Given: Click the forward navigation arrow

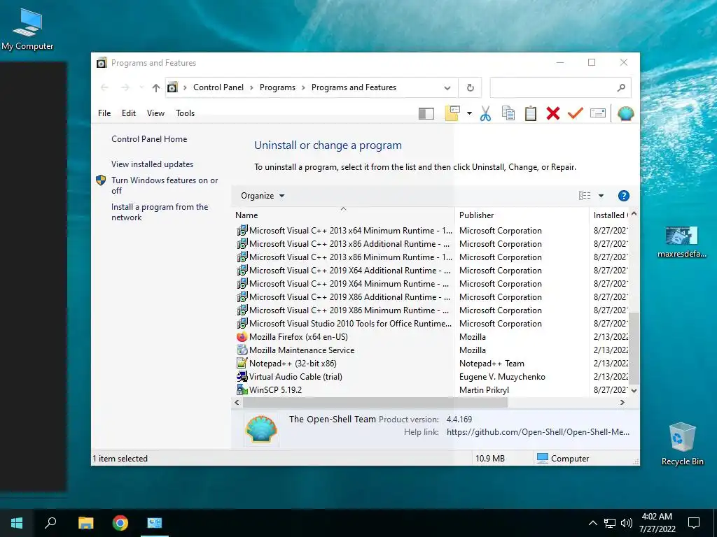Looking at the screenshot, I should pyautogui.click(x=125, y=87).
